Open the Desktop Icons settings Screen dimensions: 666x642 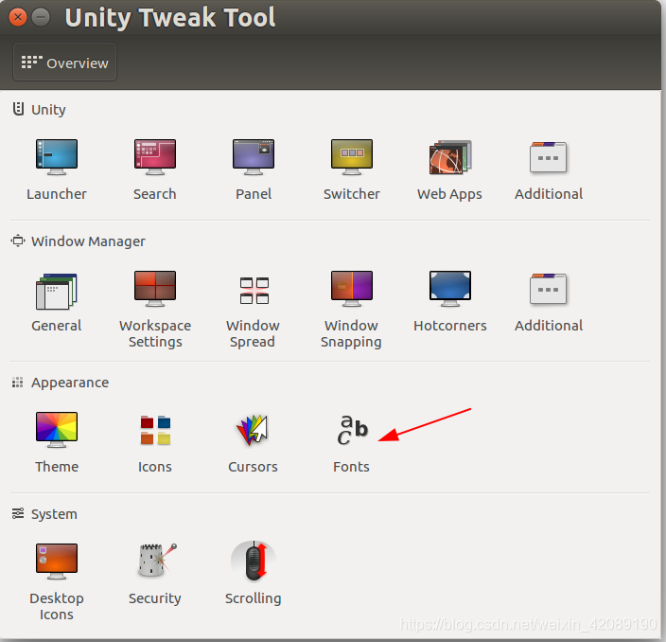57,562
